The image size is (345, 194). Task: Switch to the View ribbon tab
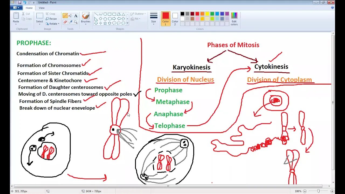coord(42,8)
